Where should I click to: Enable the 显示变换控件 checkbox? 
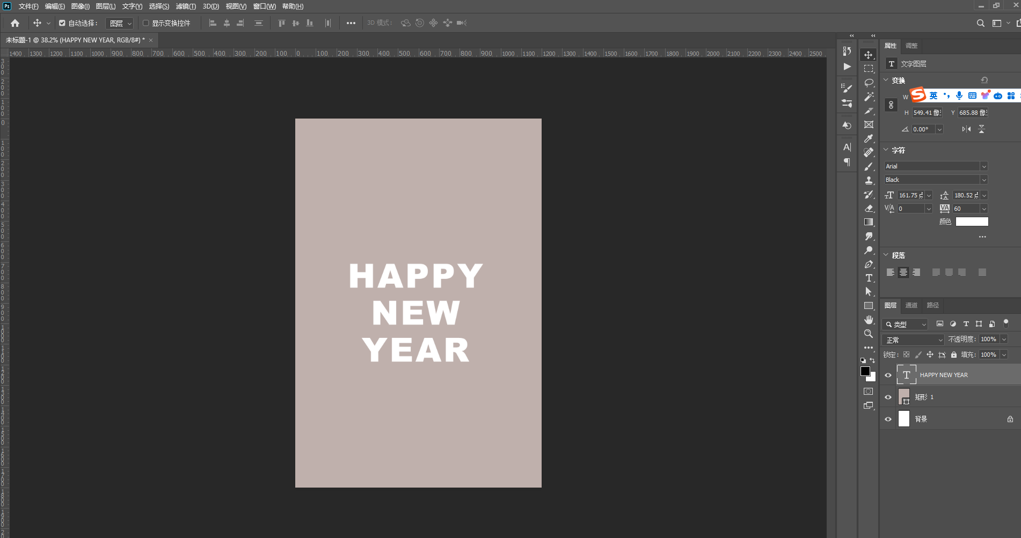(145, 23)
